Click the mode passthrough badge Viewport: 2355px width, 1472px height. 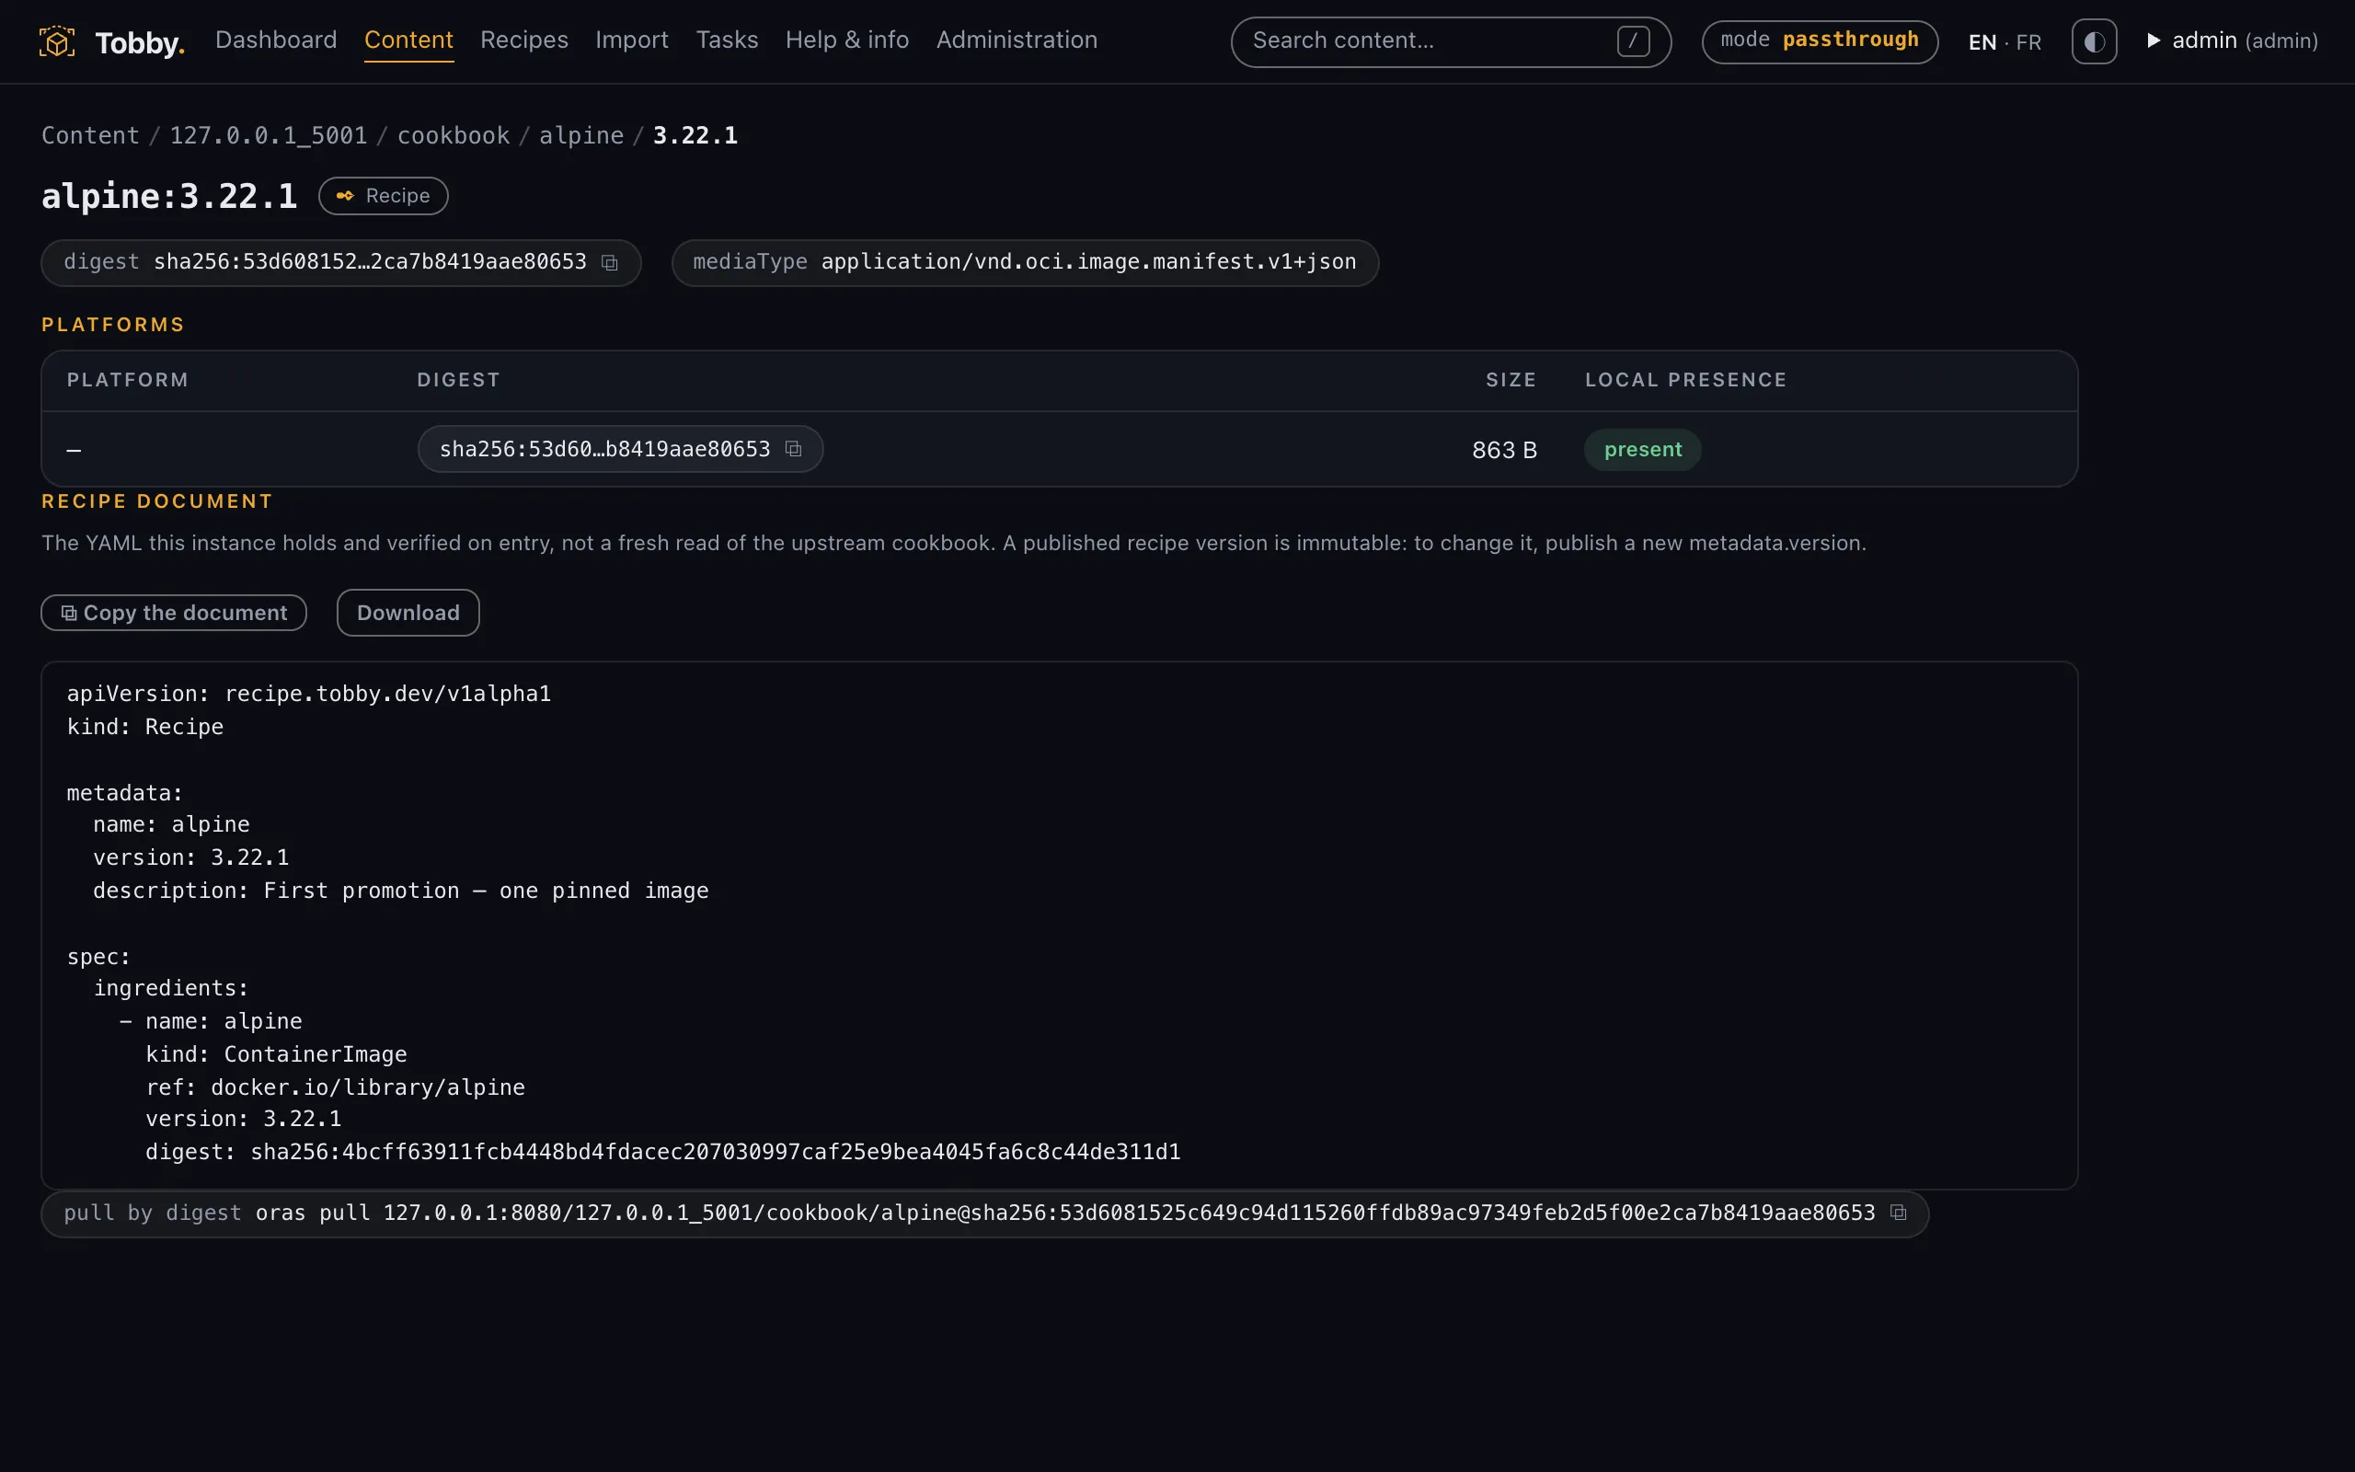coord(1820,42)
